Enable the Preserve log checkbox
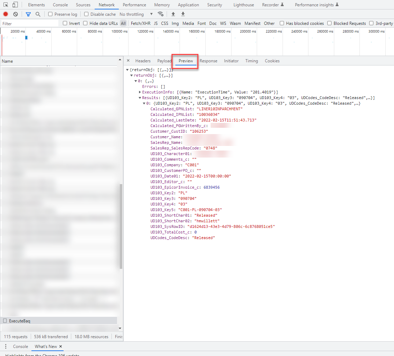 (x=51, y=14)
